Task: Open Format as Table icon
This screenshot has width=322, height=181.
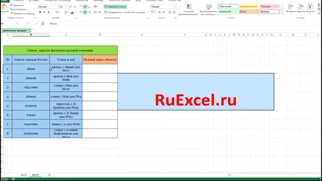Action: (209, 7)
